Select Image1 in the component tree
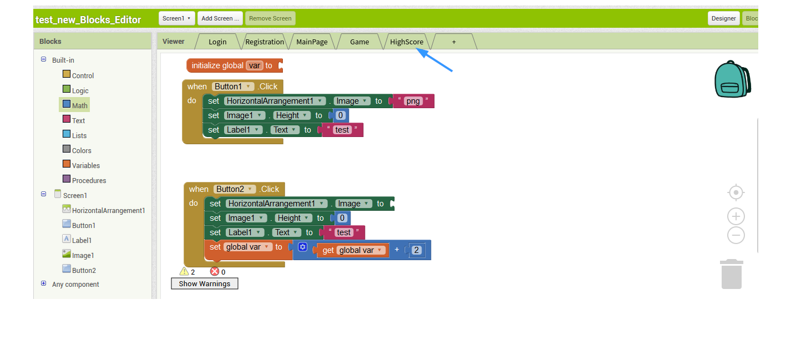786x360 pixels. point(78,255)
